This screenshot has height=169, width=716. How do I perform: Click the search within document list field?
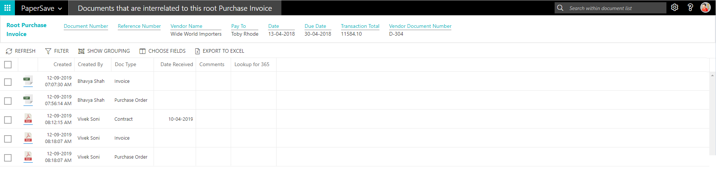tap(615, 8)
